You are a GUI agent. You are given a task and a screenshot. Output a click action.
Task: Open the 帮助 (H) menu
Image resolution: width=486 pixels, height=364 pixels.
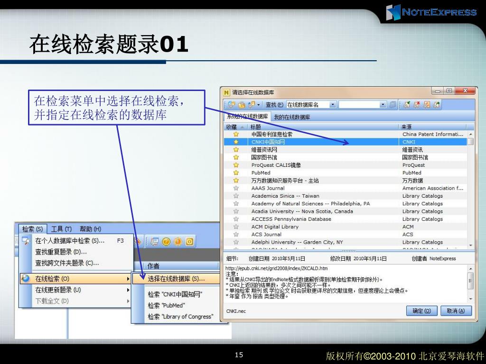(x=90, y=229)
